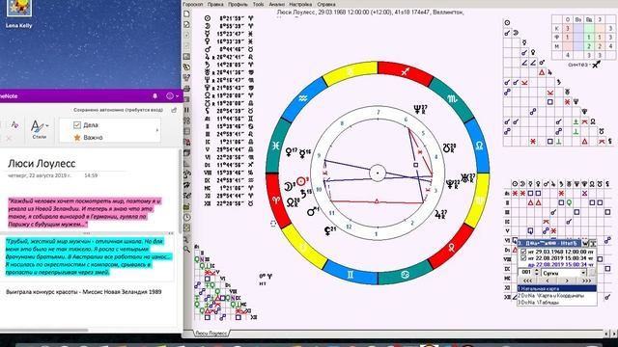Select Натальная карта in the list
The image size is (618, 347).
click(557, 289)
